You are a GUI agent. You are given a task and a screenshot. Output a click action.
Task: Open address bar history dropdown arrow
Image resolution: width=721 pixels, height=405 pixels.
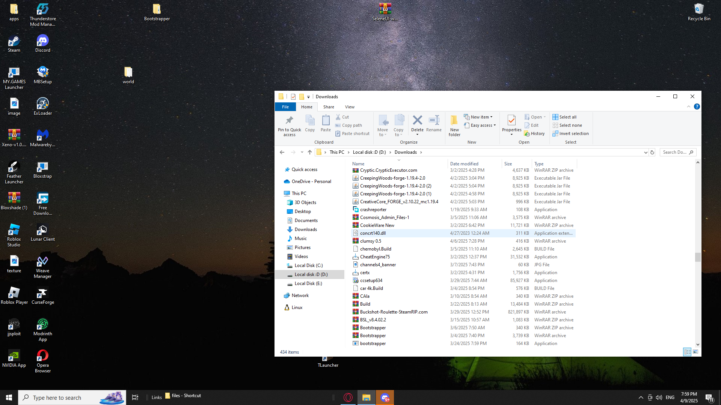[646, 152]
